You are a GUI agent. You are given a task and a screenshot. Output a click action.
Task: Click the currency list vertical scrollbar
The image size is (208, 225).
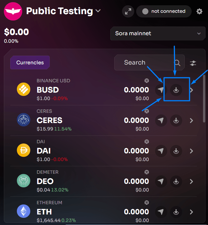[x=204, y=97]
